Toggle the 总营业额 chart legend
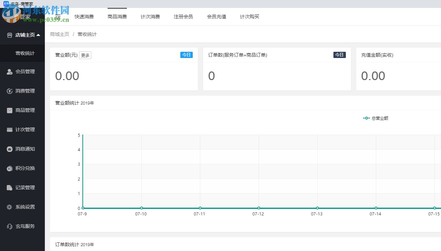The image size is (441, 251). (375, 118)
